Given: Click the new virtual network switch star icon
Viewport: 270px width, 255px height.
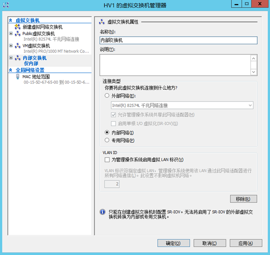Looking at the screenshot, I should [18, 27].
